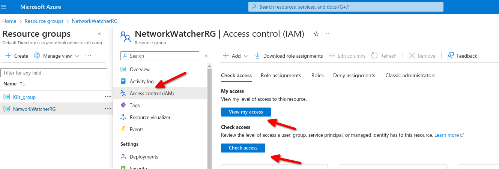Switch to the Role assignments tab

(x=281, y=75)
